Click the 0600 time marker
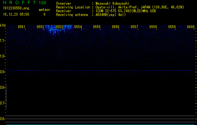This screenshot has height=125, width=197. point(191,27)
